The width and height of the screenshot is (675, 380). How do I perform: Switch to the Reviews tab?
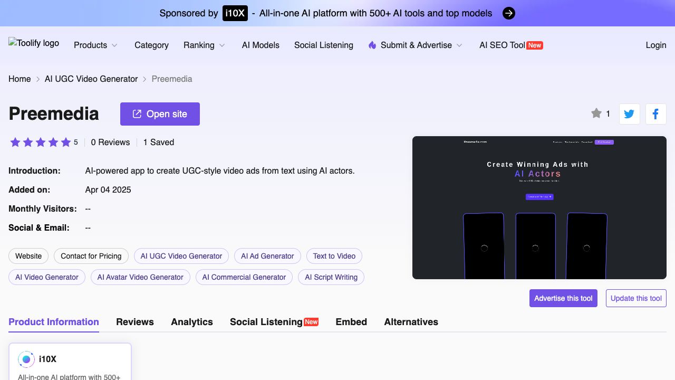[x=135, y=322]
